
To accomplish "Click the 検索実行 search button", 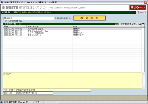I will 90,18.
